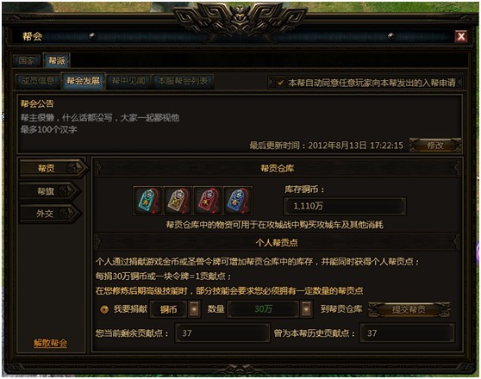
Task: Switch to the 国家 tab
Action: 27,60
